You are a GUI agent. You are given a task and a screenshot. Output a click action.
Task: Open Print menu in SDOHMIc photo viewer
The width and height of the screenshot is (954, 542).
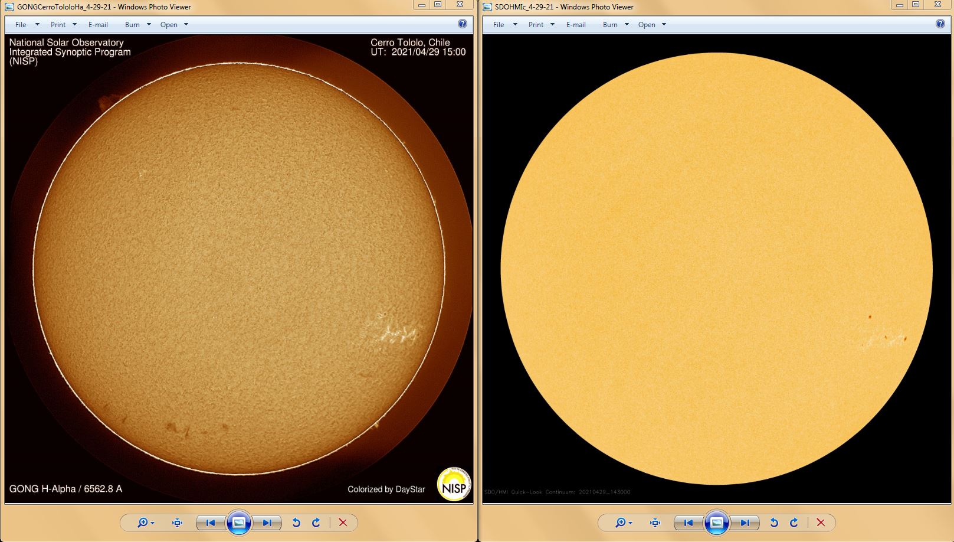point(536,25)
